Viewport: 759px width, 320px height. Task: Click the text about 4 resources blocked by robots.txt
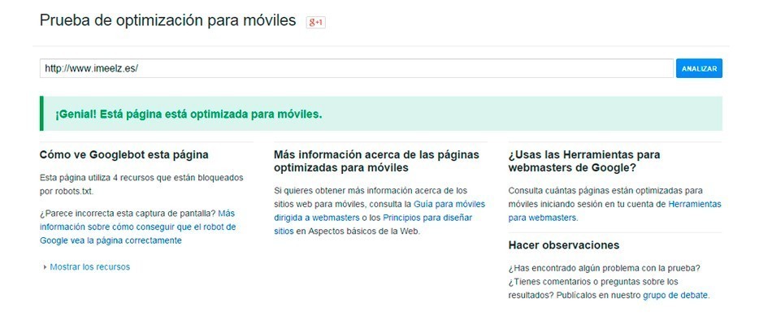coord(141,184)
